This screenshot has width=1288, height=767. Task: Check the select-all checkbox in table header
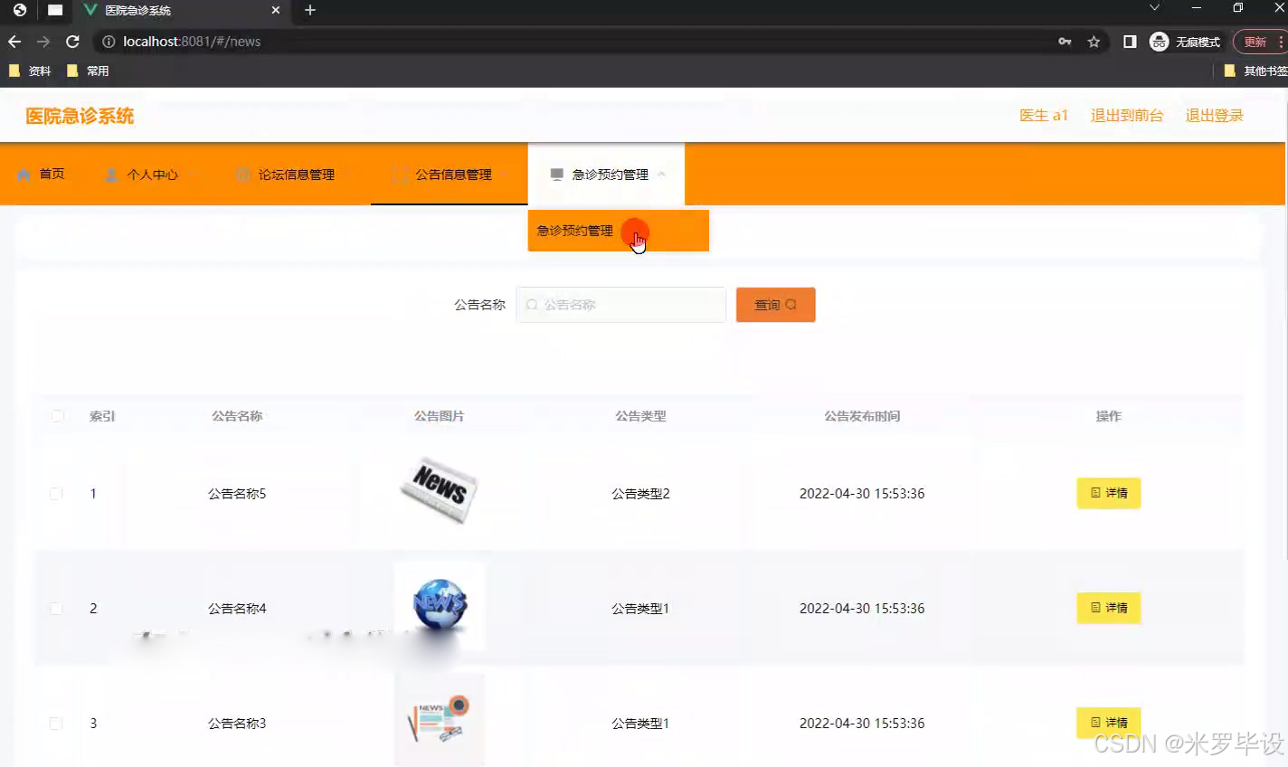(55, 416)
